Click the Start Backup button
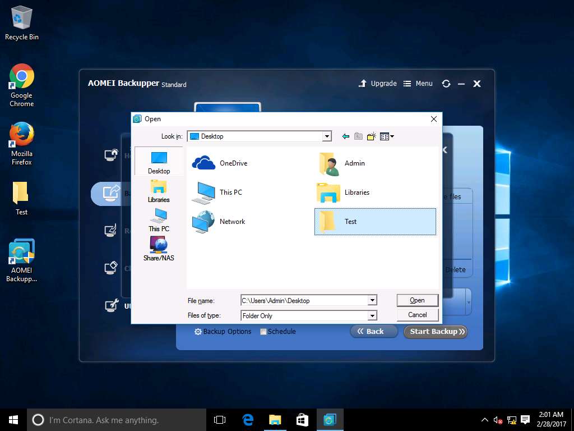This screenshot has width=574, height=431. (436, 331)
